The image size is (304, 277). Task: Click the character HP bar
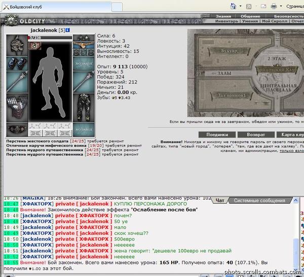(50, 38)
